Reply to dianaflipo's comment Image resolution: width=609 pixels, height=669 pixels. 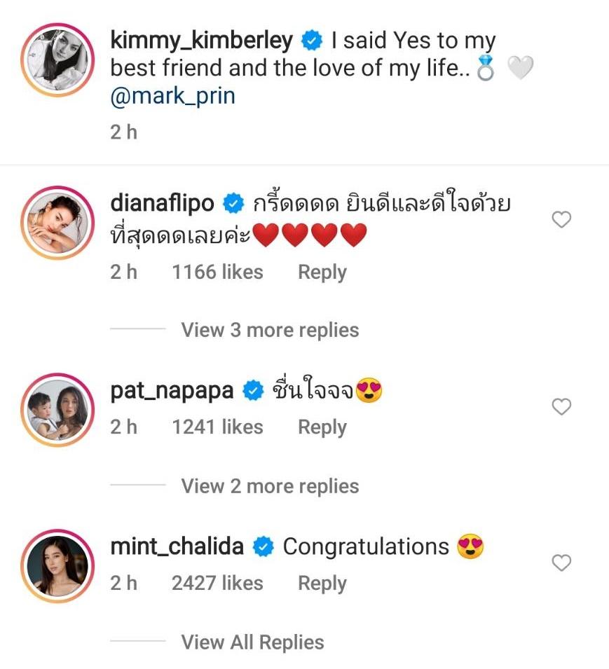322,272
